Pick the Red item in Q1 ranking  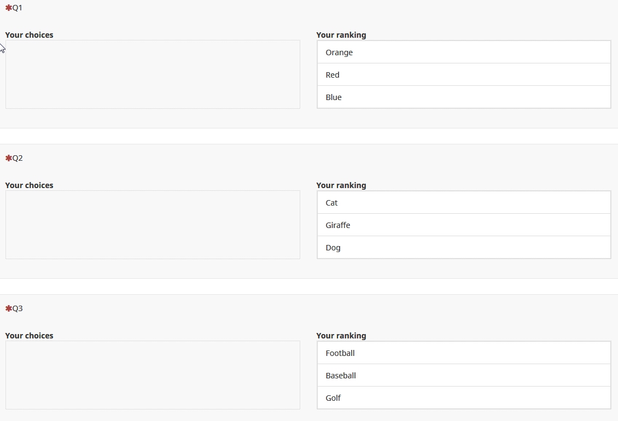463,75
